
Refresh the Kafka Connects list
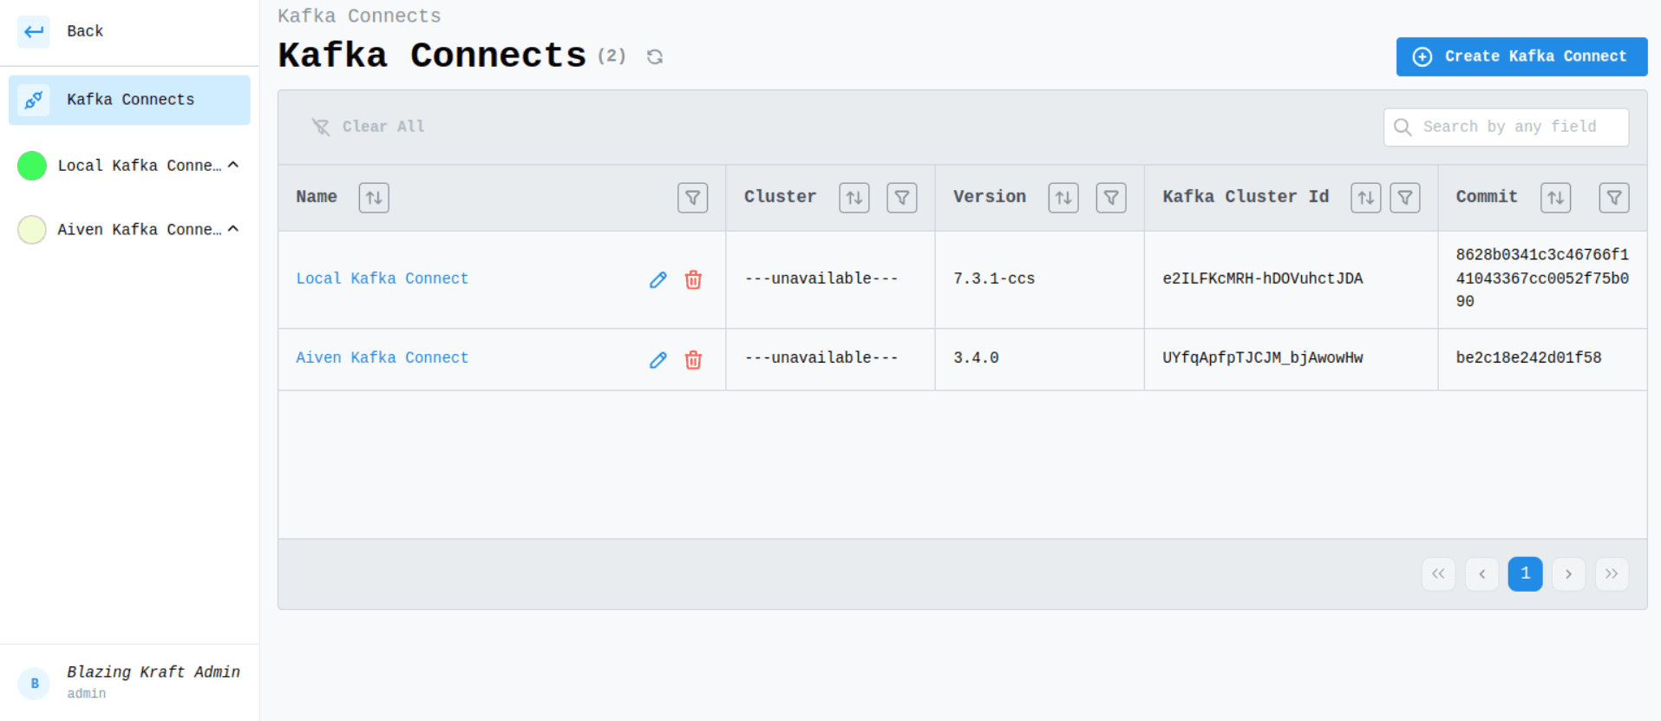pyautogui.click(x=655, y=56)
